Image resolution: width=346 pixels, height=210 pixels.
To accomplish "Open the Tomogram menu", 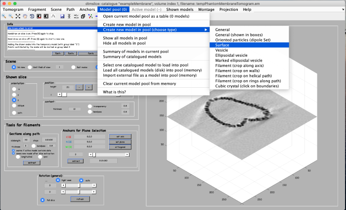I will [13, 9].
